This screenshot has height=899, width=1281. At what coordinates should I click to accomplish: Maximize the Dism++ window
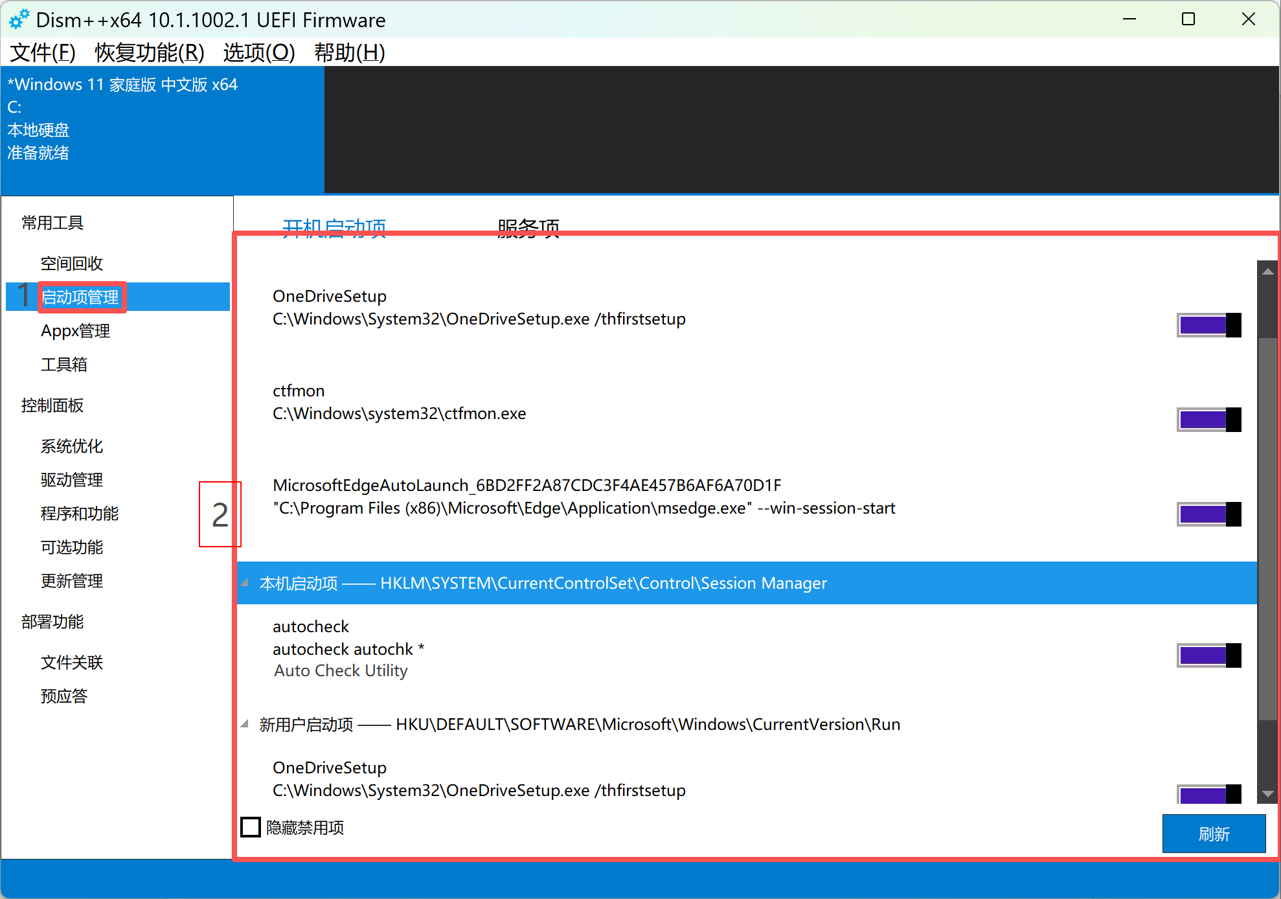click(1188, 19)
